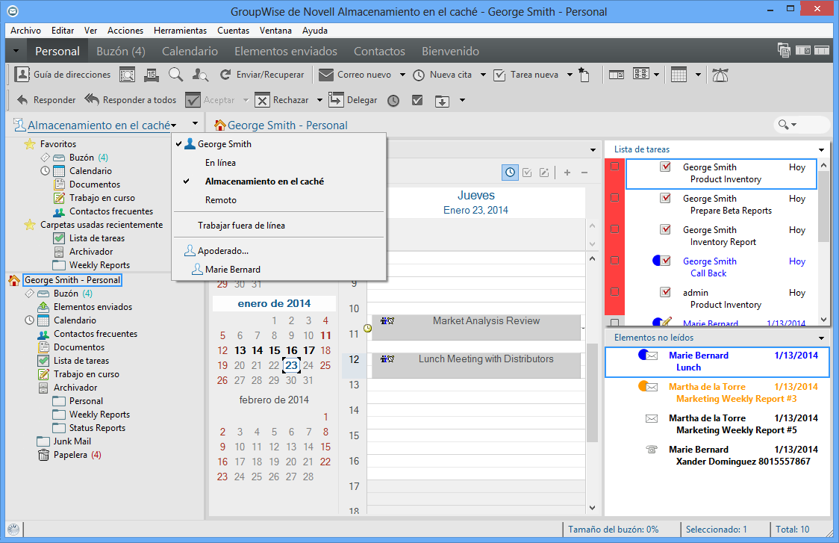The image size is (839, 543).
Task: Select Remoto mode in dropdown menu
Action: 278,200
